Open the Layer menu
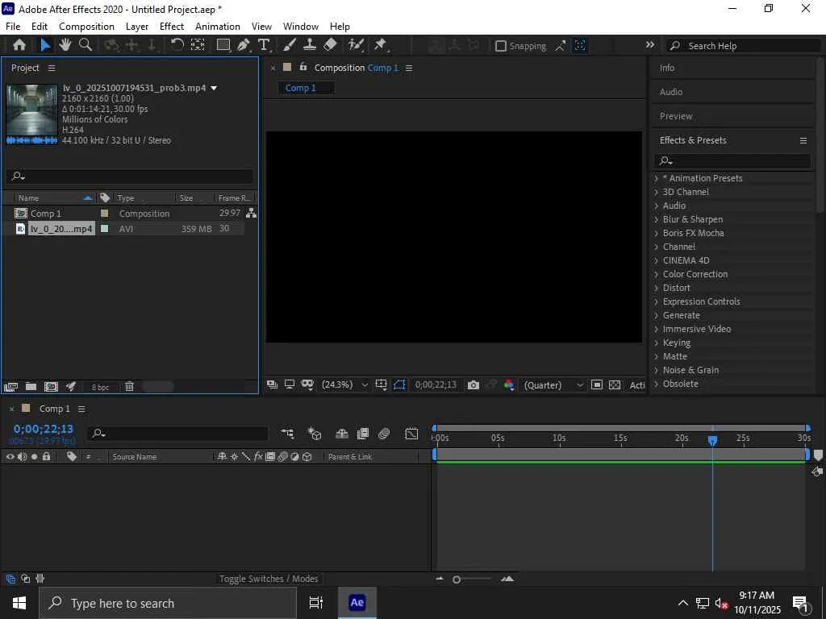Screen dimensions: 826x619 (x=137, y=27)
